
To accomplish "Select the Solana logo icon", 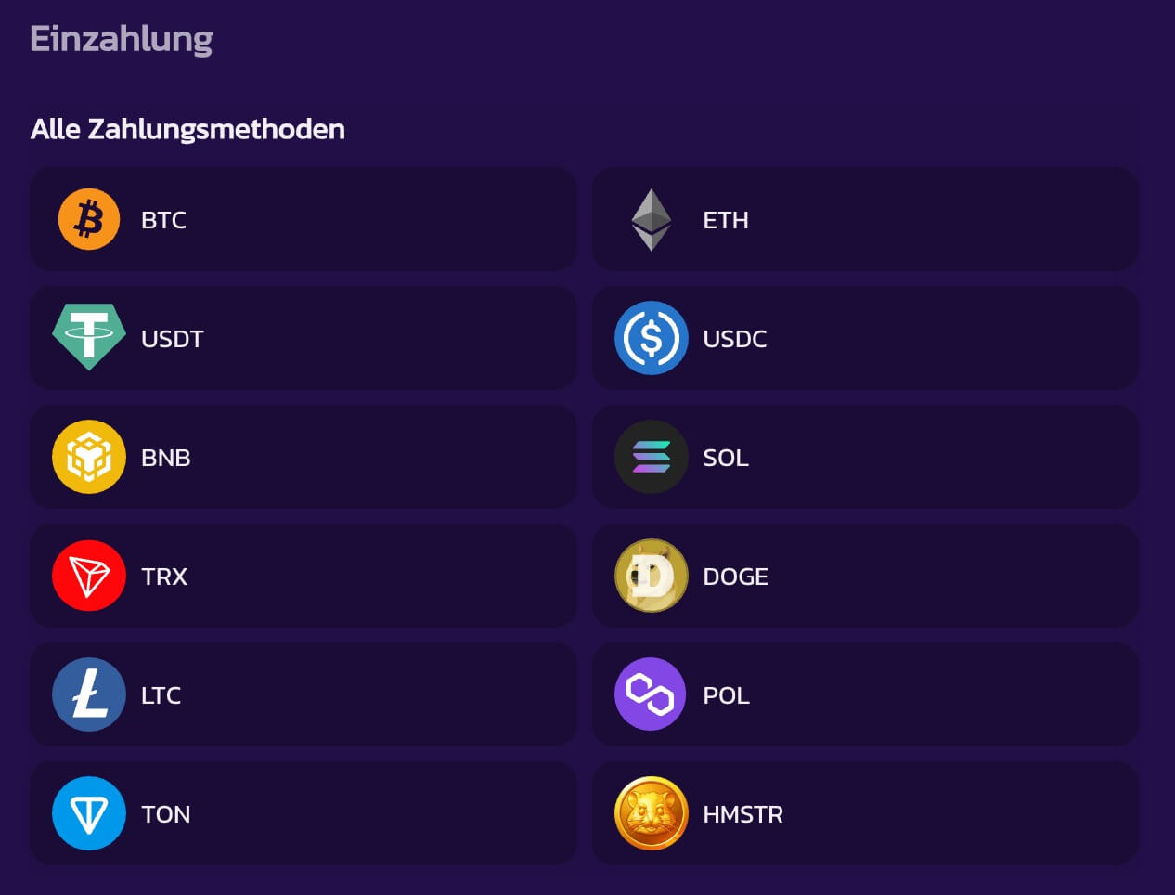I will point(652,457).
